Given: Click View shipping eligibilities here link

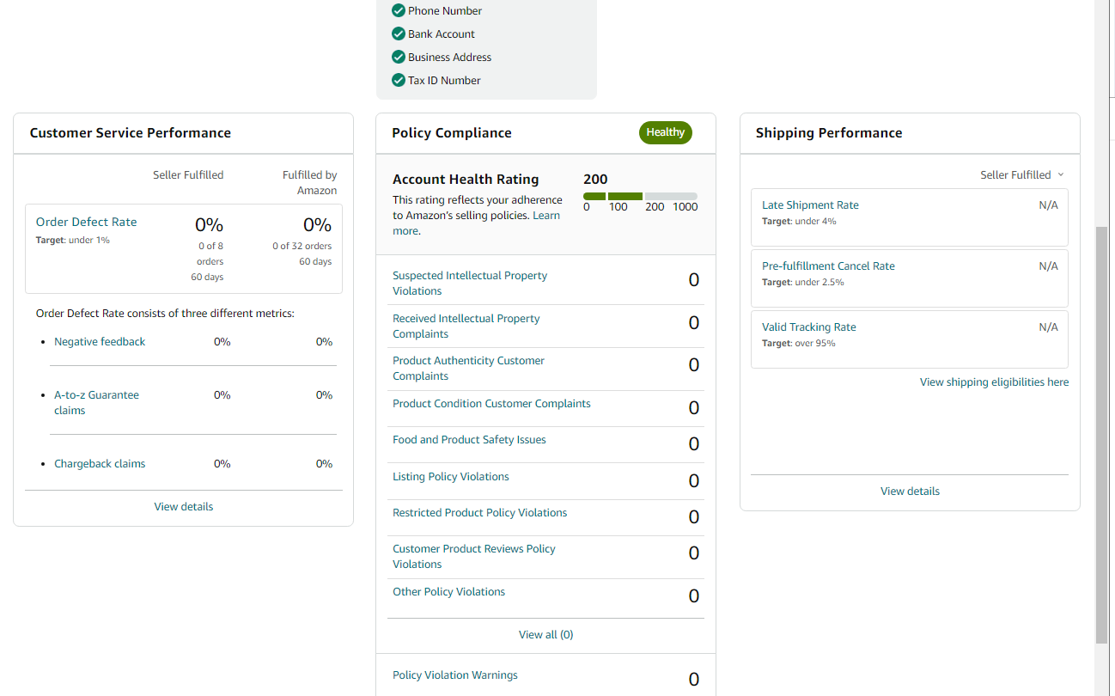Looking at the screenshot, I should [x=994, y=382].
